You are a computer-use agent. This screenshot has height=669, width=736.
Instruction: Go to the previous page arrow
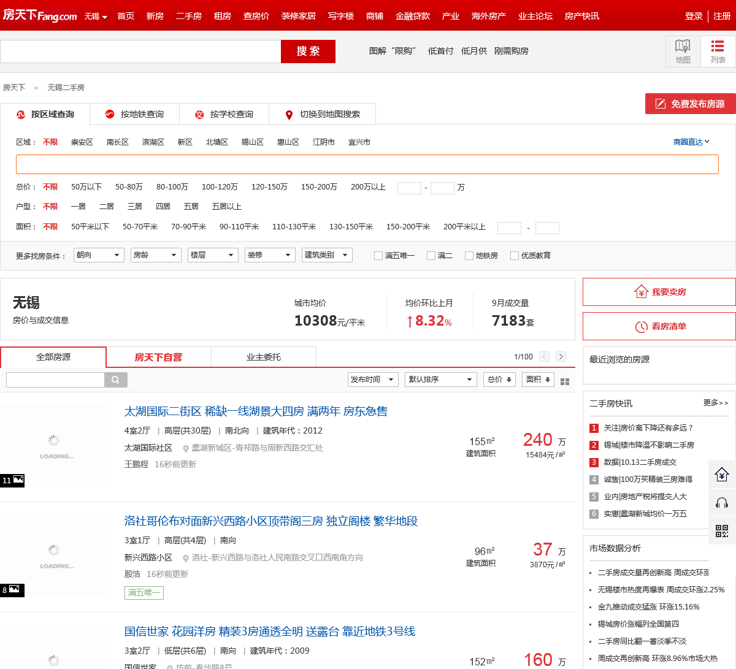(x=544, y=356)
